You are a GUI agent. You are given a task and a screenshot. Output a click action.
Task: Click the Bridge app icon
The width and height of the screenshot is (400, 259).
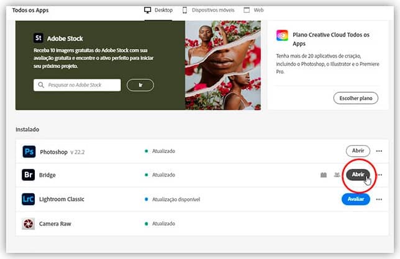(29, 175)
